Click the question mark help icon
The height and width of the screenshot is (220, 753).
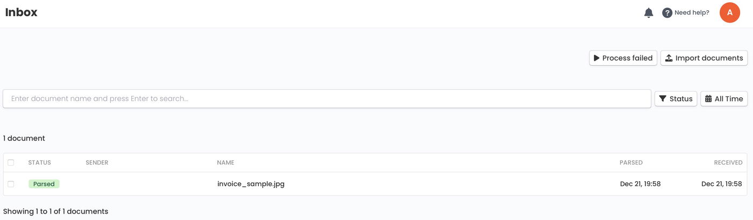667,13
